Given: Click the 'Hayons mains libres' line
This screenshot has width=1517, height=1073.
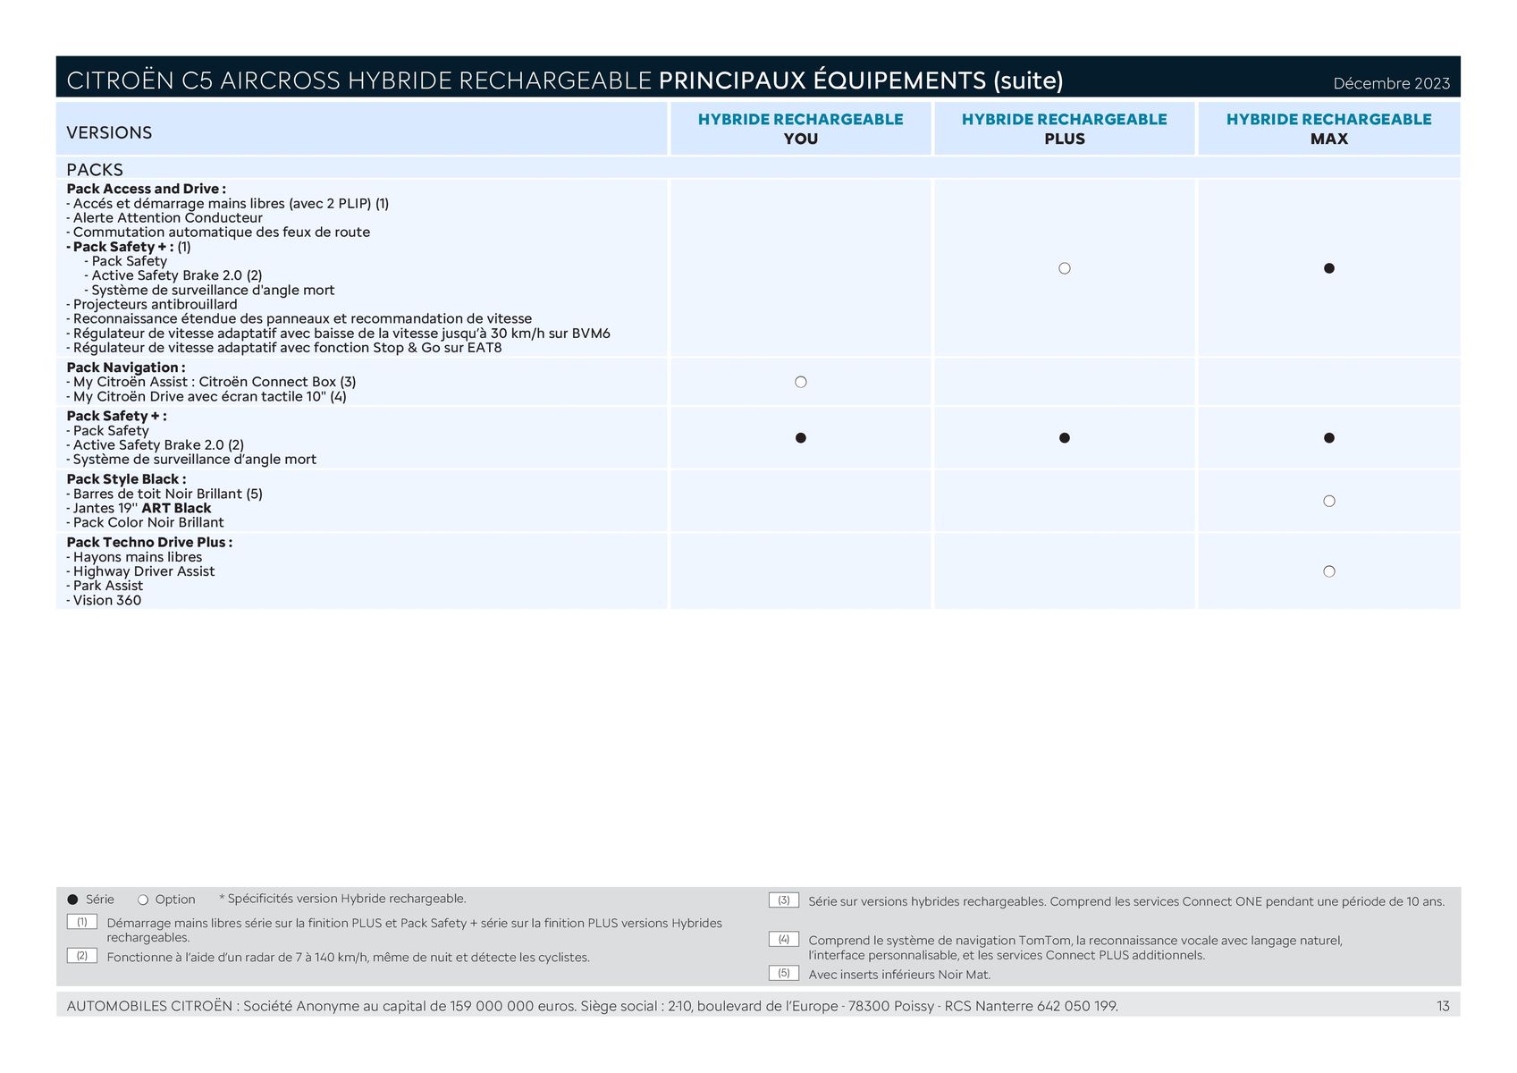Looking at the screenshot, I should pos(134,557).
